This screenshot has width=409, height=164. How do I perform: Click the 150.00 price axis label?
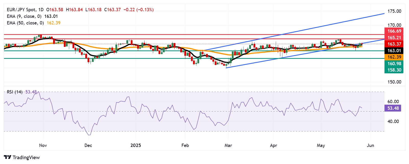click(394, 82)
